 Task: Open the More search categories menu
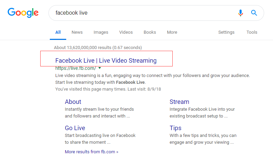(x=172, y=32)
